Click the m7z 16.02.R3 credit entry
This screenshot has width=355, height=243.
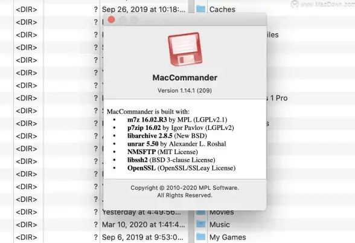tap(177, 120)
